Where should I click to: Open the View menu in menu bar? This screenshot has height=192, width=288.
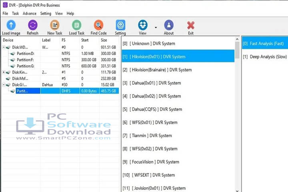(59, 14)
